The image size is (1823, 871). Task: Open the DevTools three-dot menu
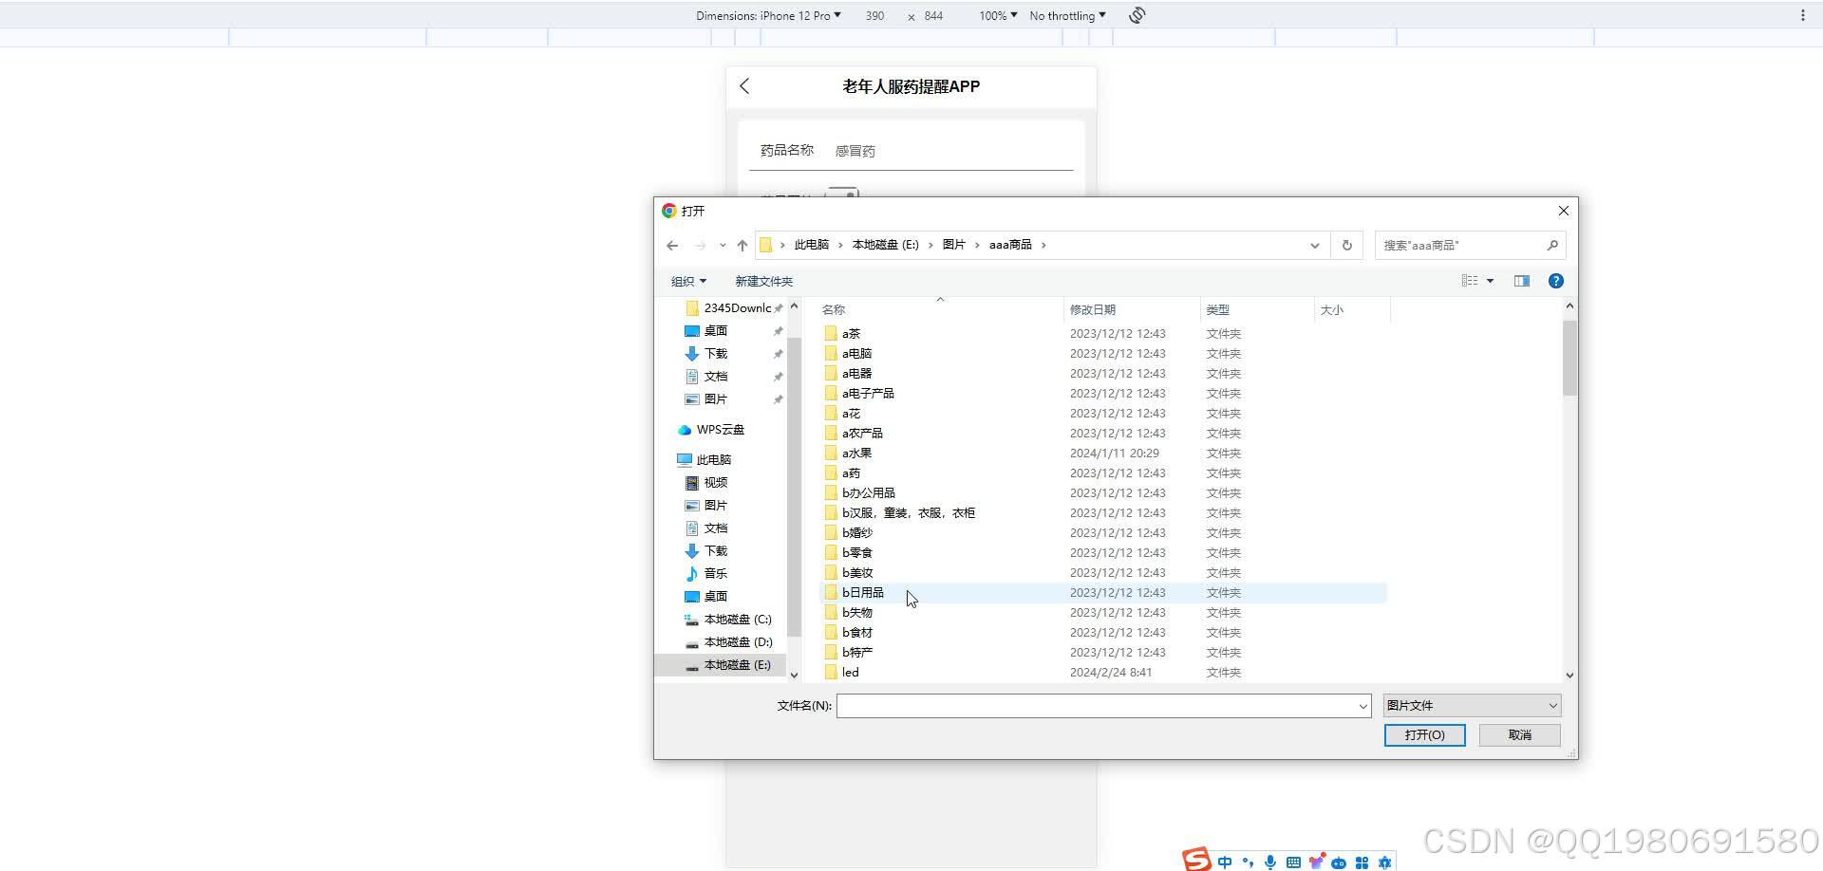pyautogui.click(x=1803, y=15)
